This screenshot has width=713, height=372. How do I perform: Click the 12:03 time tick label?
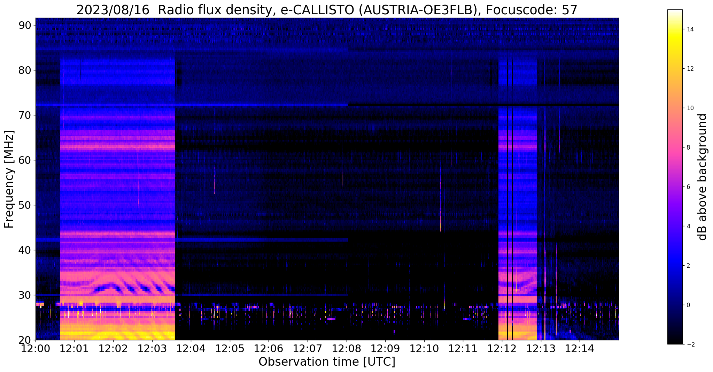point(152,348)
